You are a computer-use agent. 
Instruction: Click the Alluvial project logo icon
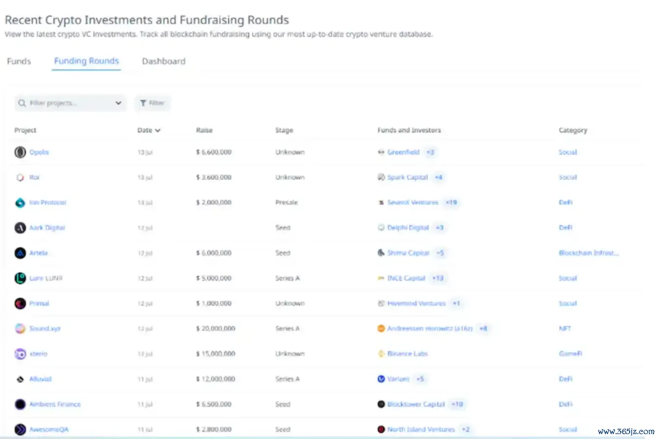tap(20, 379)
